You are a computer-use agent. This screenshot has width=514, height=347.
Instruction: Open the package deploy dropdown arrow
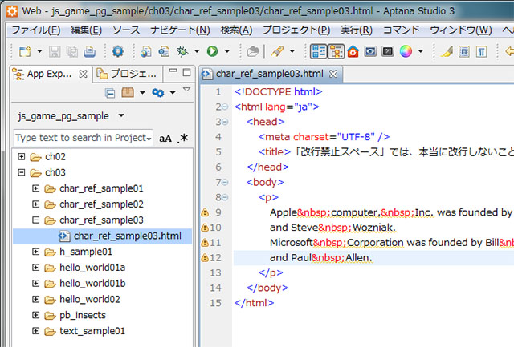tap(142, 93)
